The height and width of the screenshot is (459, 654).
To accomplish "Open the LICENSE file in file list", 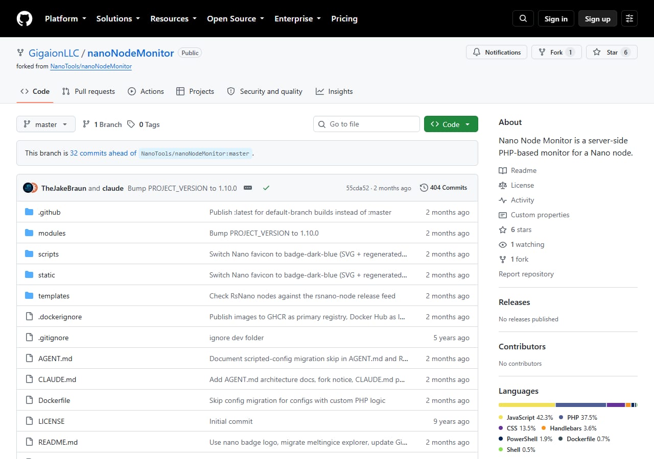I will coord(51,421).
